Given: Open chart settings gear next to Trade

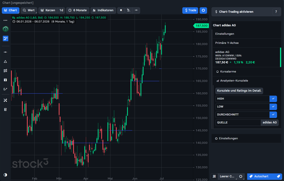Looking at the screenshot, I should point(203,10).
